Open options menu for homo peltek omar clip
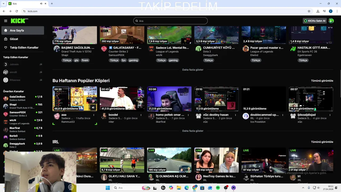341x192 pixels. (x=188, y=115)
